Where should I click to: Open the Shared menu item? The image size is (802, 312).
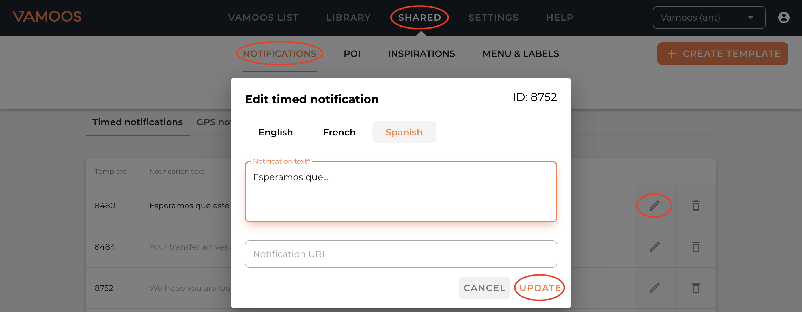tap(419, 18)
